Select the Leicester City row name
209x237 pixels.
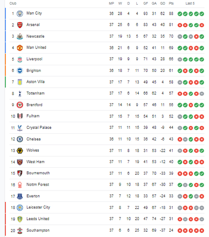pos(38,207)
